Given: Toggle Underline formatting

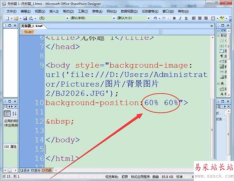Looking at the screenshot, I should 186,18.
